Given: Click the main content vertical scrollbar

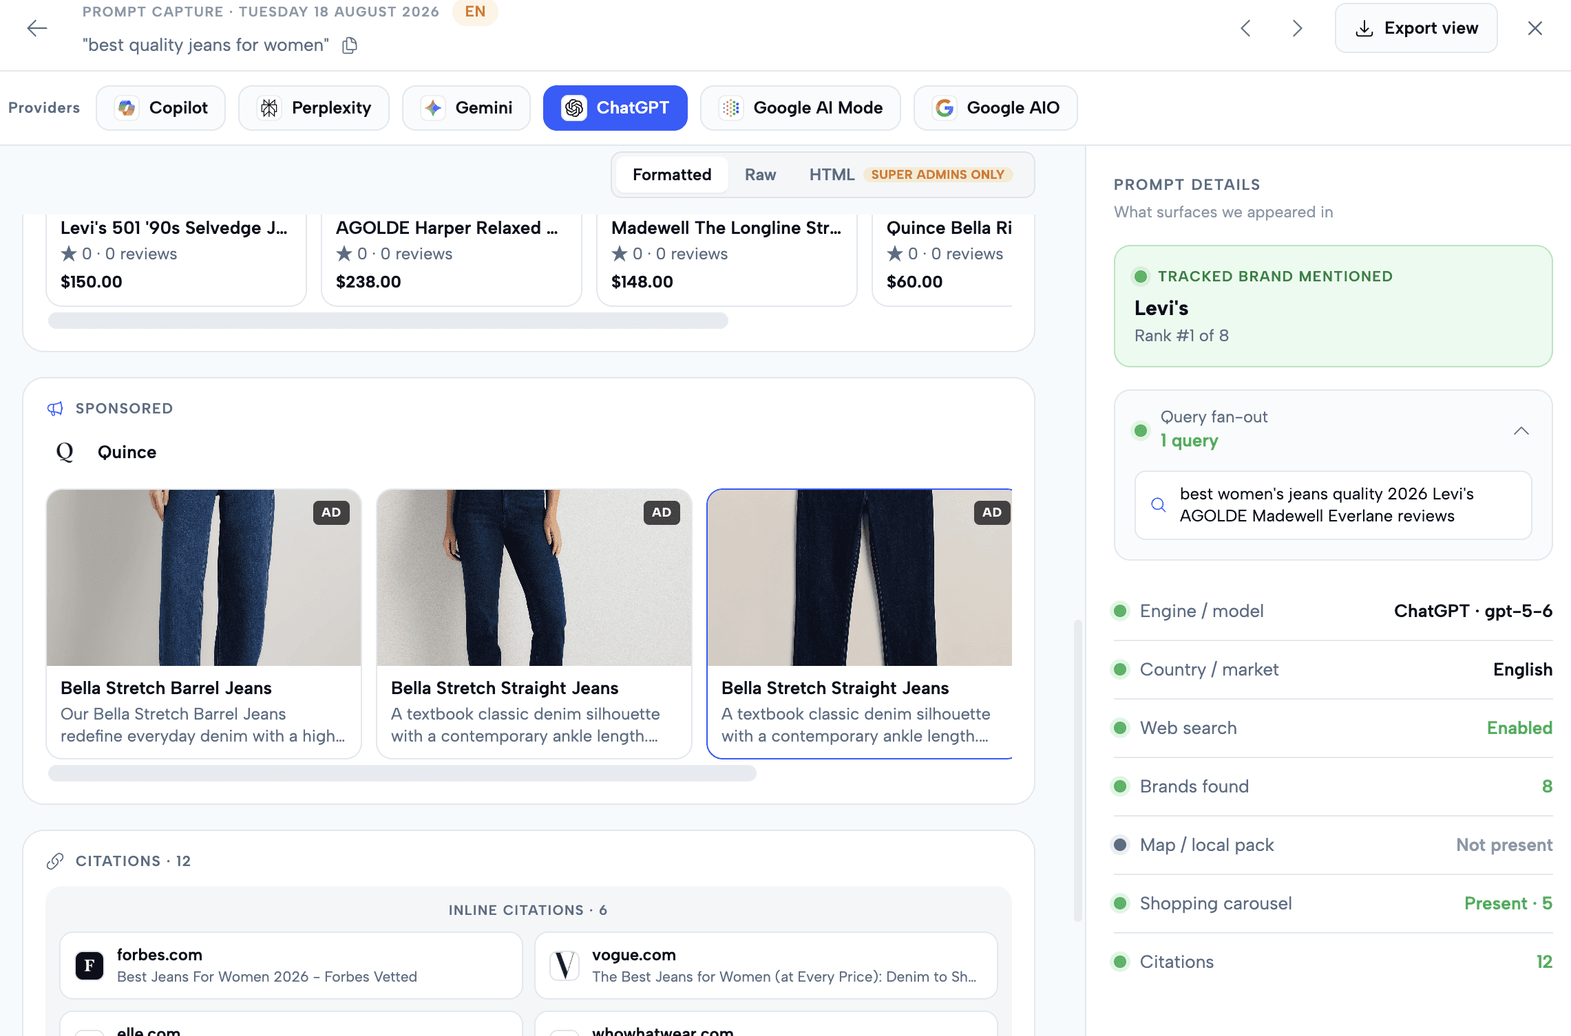Looking at the screenshot, I should (1078, 770).
